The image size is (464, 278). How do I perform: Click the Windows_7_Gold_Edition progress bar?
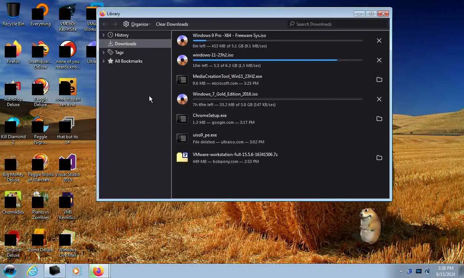click(x=277, y=99)
